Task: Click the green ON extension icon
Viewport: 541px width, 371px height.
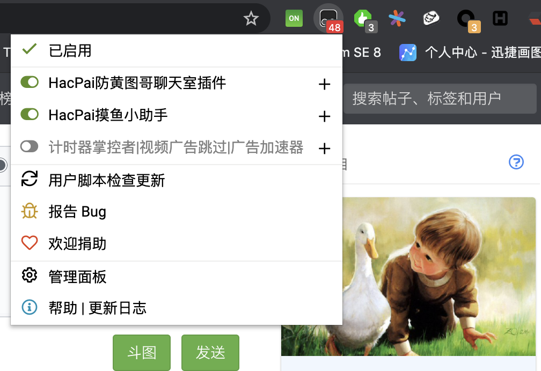Action: (x=294, y=18)
